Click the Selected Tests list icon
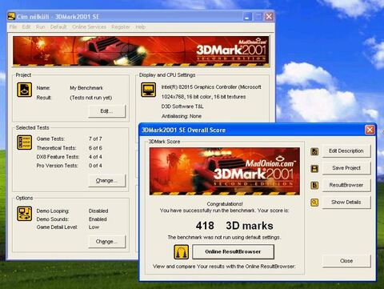The height and width of the screenshot is (289, 384). [25, 142]
